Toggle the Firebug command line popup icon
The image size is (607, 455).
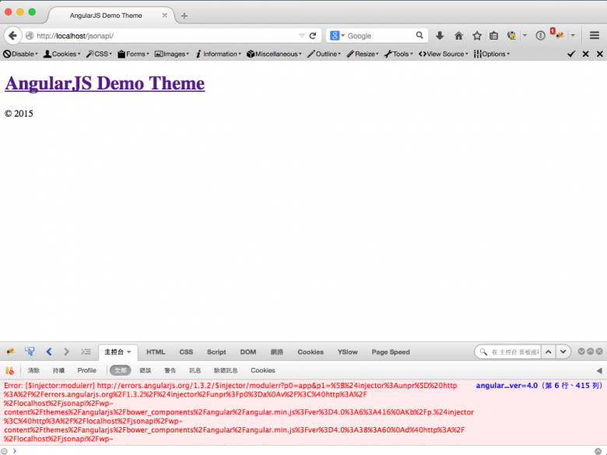pos(86,352)
